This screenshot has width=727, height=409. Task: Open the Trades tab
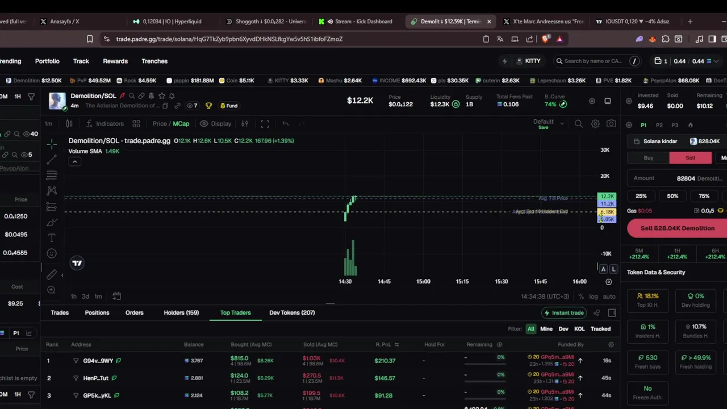point(60,312)
